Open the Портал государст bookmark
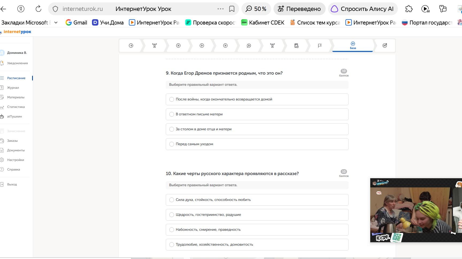Viewport: 462px width, 259px height. [x=427, y=23]
